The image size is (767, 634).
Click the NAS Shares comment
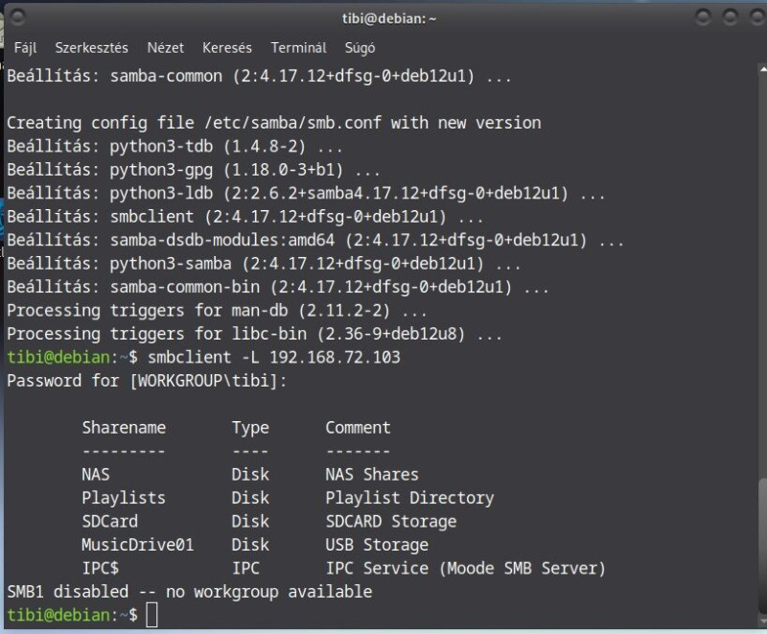[372, 475]
